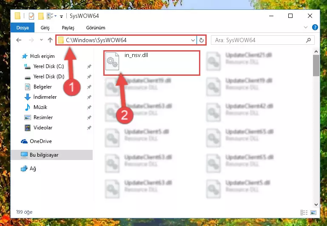Unpin Yerel Disk (D:) using its pin icon
The image size is (327, 226).
(x=89, y=77)
